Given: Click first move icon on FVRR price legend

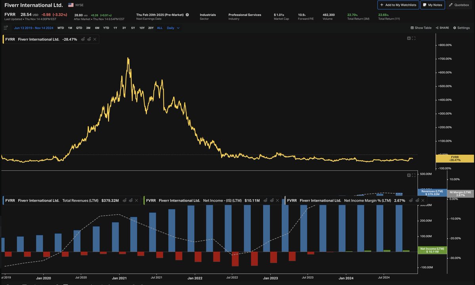Looking at the screenshot, I should point(83,40).
